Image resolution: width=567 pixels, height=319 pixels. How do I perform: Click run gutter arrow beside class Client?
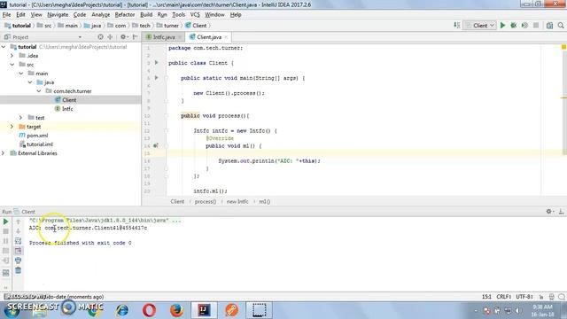point(157,63)
